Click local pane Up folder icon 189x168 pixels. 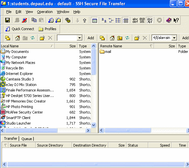click(x=25, y=38)
